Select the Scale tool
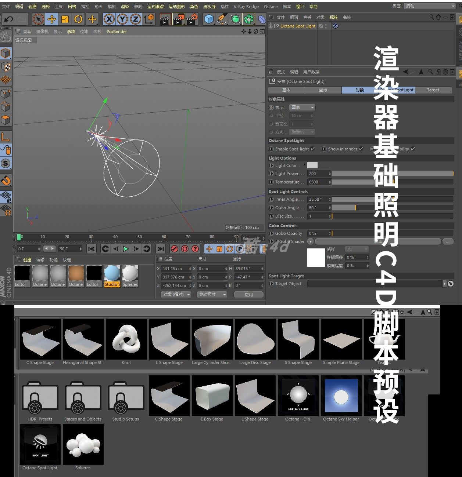The image size is (462, 477). click(x=65, y=19)
